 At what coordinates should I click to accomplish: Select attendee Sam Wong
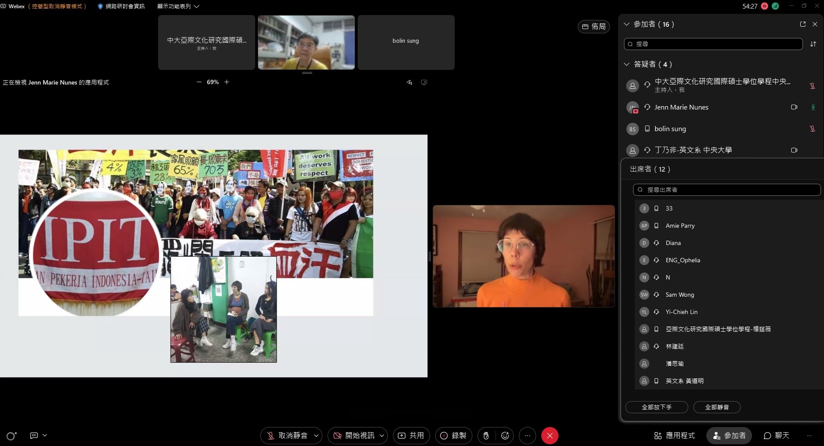(728, 295)
